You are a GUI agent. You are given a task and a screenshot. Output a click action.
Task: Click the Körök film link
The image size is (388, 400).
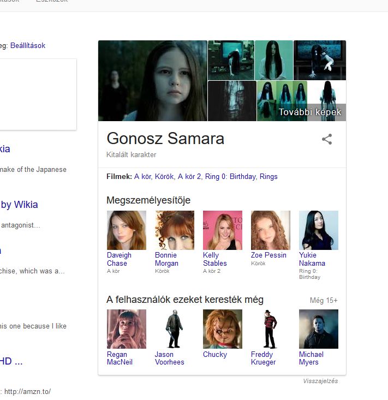[164, 176]
